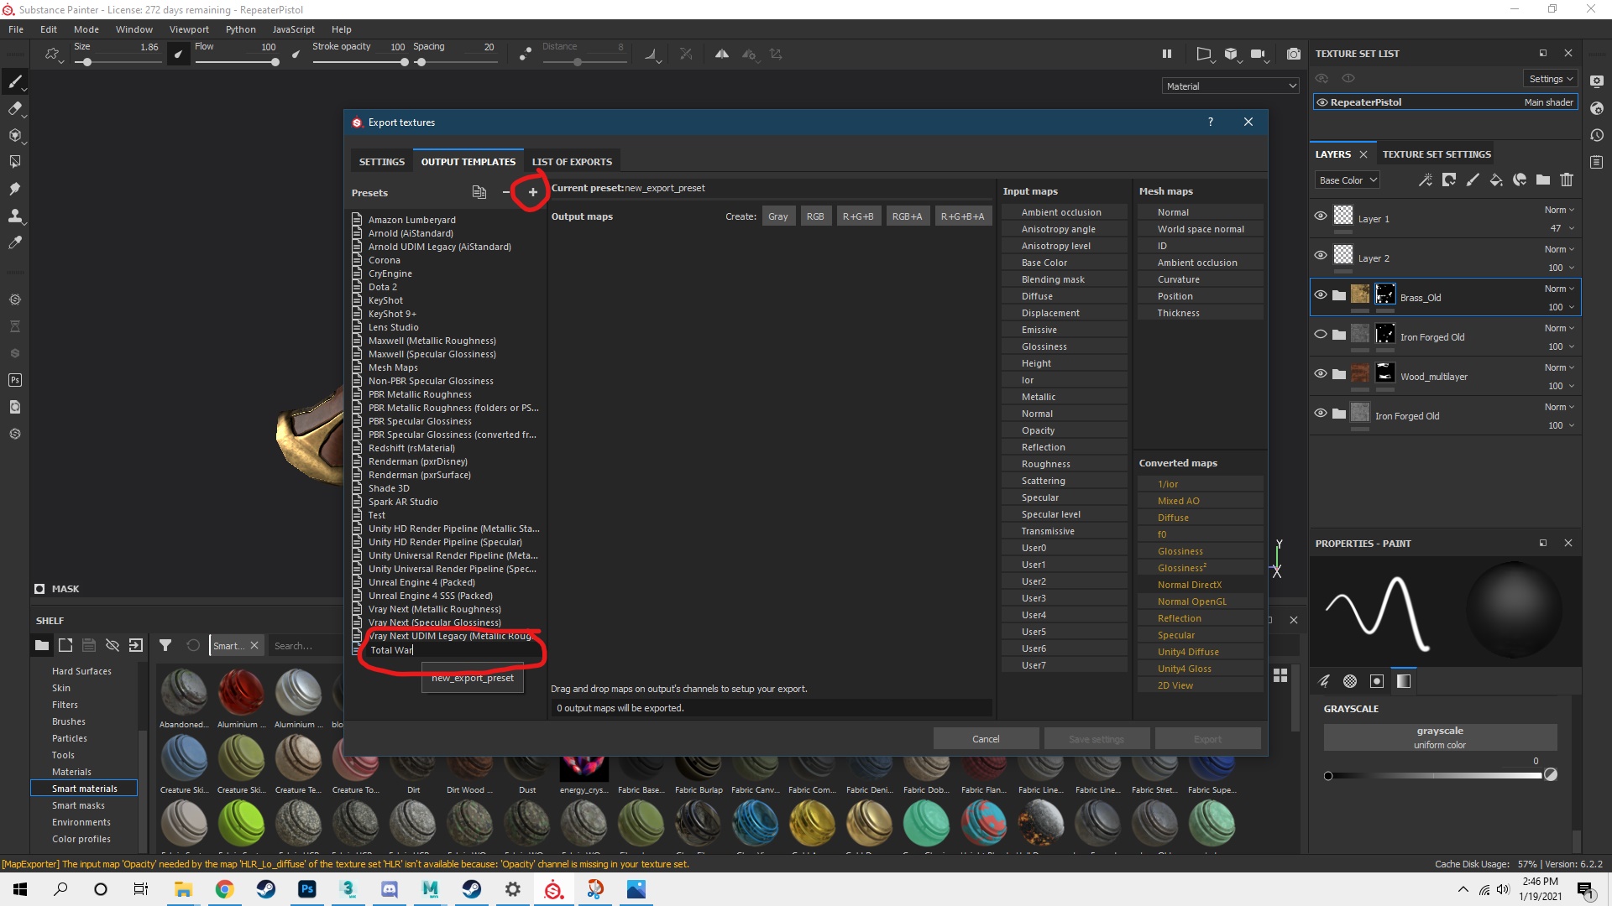Click the duplicate preset icon

click(x=479, y=192)
